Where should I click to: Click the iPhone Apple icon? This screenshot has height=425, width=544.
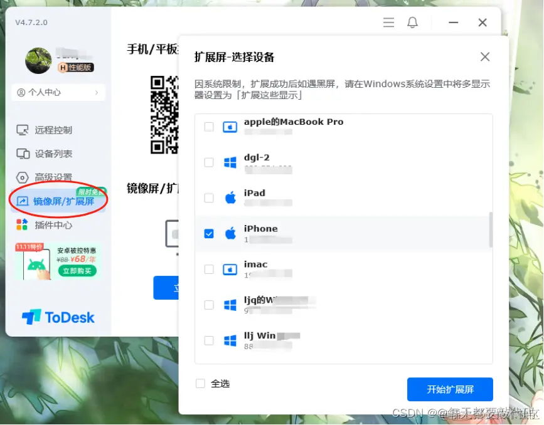coord(230,233)
